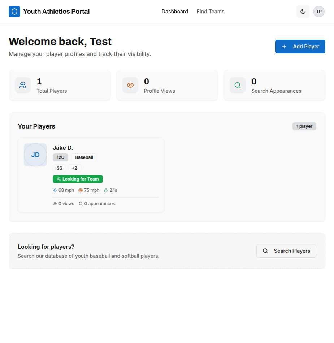The width and height of the screenshot is (334, 343).
Task: Click the eye icon beside 0 views
Action: coord(55,203)
